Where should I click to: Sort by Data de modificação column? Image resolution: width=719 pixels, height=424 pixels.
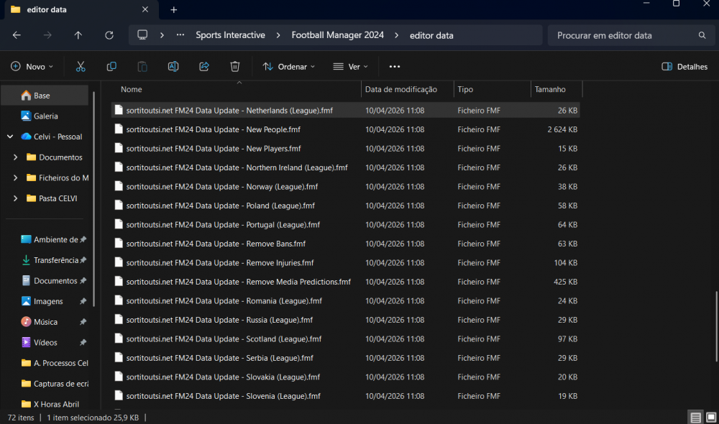[407, 89]
